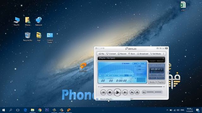Expand the playlist title display arrow
Image resolution: width=202 pixels, height=113 pixels.
coord(163,58)
